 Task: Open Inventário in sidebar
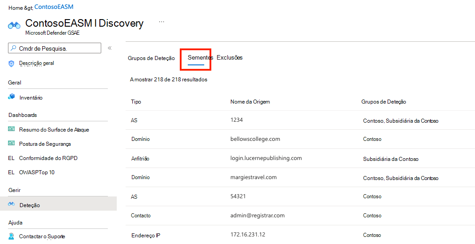tap(31, 98)
